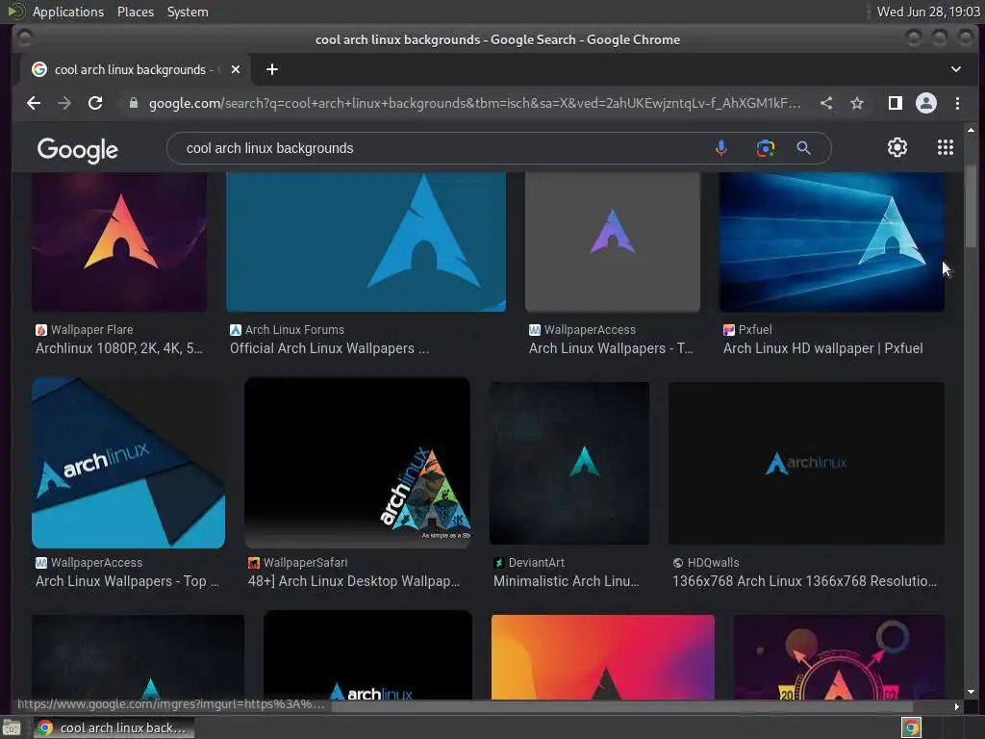Click the clock showing Wed Jun 28

coord(928,12)
